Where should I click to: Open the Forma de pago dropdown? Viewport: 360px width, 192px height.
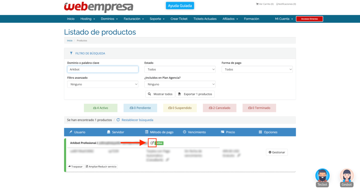257,69
